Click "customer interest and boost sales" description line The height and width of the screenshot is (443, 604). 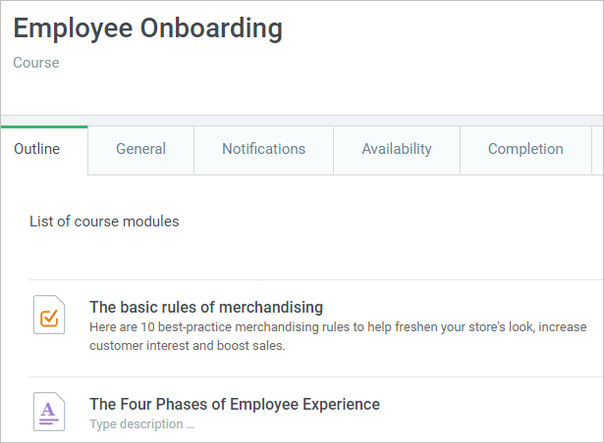tap(187, 345)
